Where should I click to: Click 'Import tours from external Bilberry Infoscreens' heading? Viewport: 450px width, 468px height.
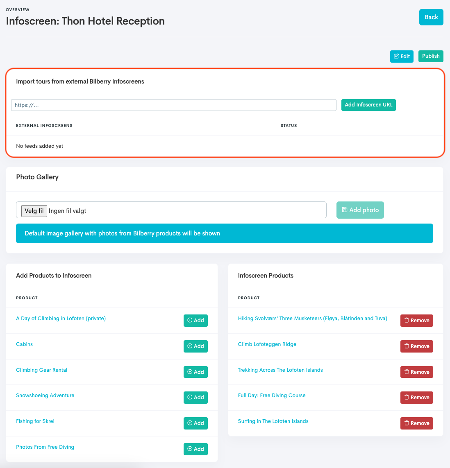click(x=80, y=81)
